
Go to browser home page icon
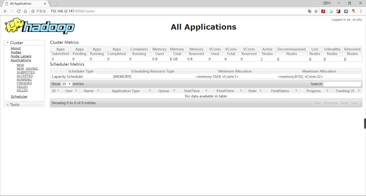coord(25,11)
